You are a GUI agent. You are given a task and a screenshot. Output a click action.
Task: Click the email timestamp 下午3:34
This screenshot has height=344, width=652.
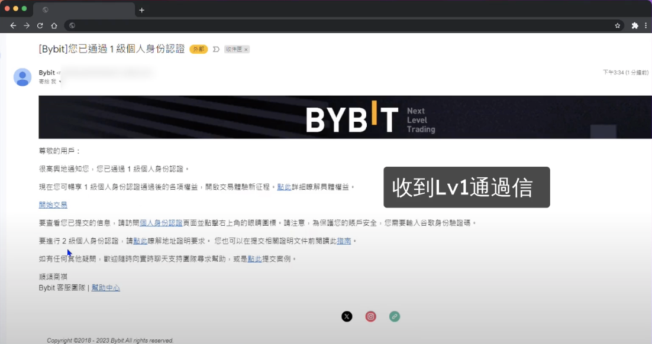(x=625, y=72)
